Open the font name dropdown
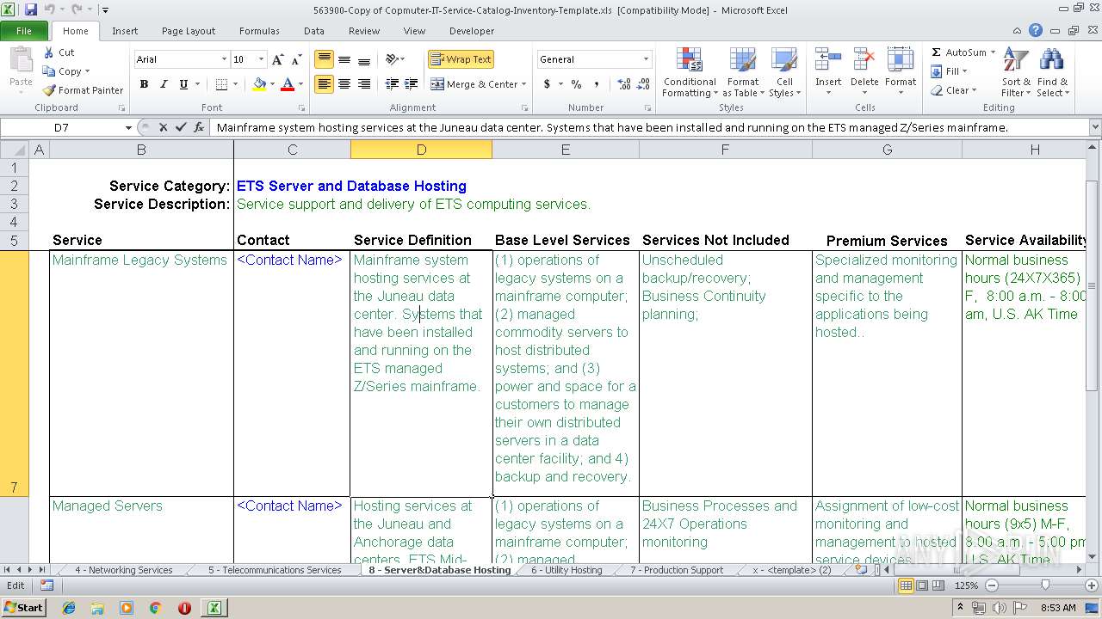 (224, 59)
